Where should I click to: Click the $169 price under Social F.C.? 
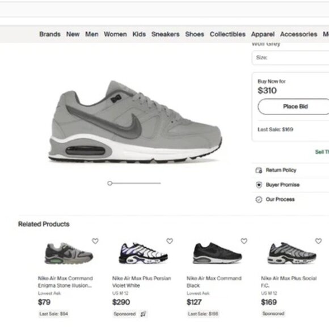coord(269,302)
